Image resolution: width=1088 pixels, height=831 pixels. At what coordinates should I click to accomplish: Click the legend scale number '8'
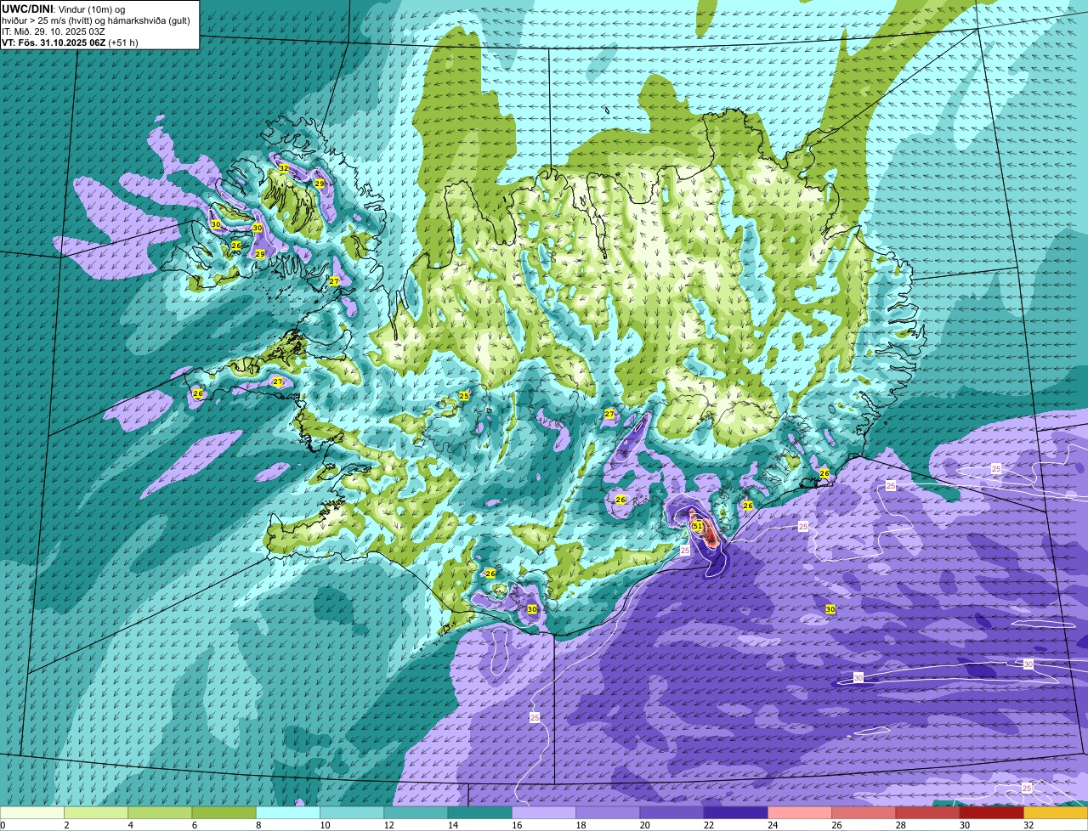[257, 825]
